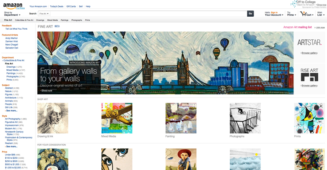Switch to the Mixed Media nav tab
The height and width of the screenshot is (170, 327).
pos(52,20)
